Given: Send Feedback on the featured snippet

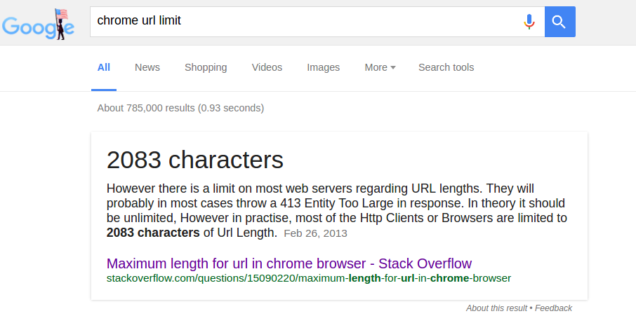Looking at the screenshot, I should point(553,308).
